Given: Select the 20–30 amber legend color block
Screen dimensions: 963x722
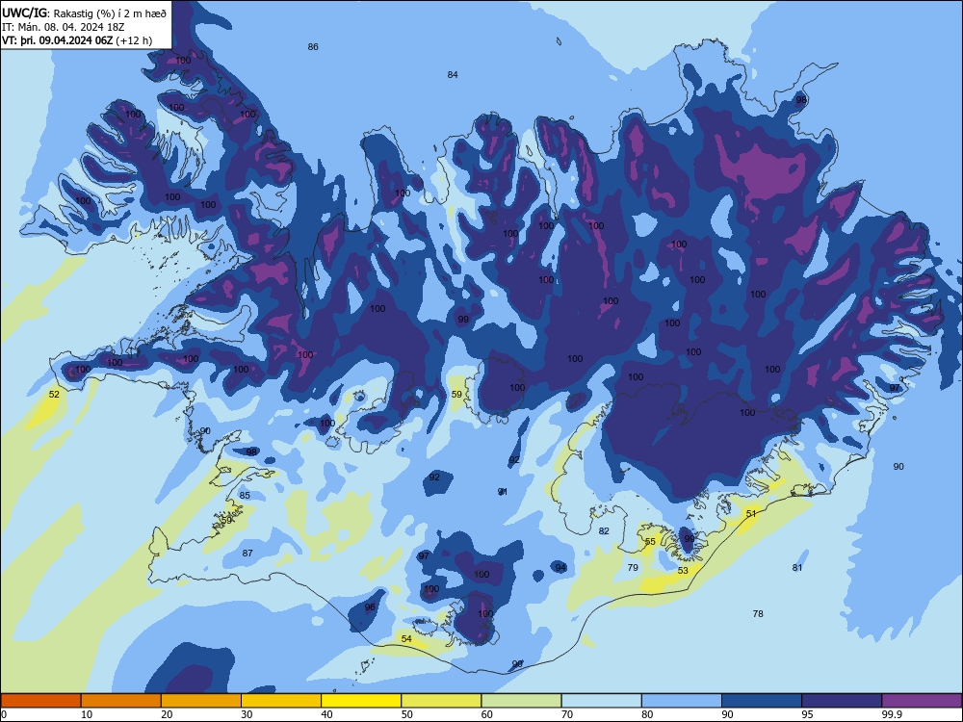Looking at the screenshot, I should (201, 701).
